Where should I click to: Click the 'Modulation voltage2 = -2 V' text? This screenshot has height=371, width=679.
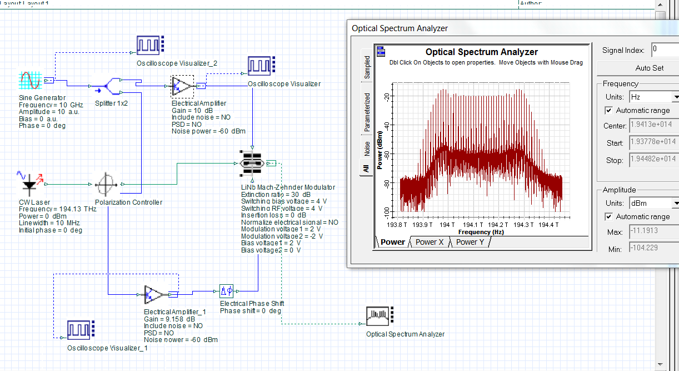[x=282, y=236]
